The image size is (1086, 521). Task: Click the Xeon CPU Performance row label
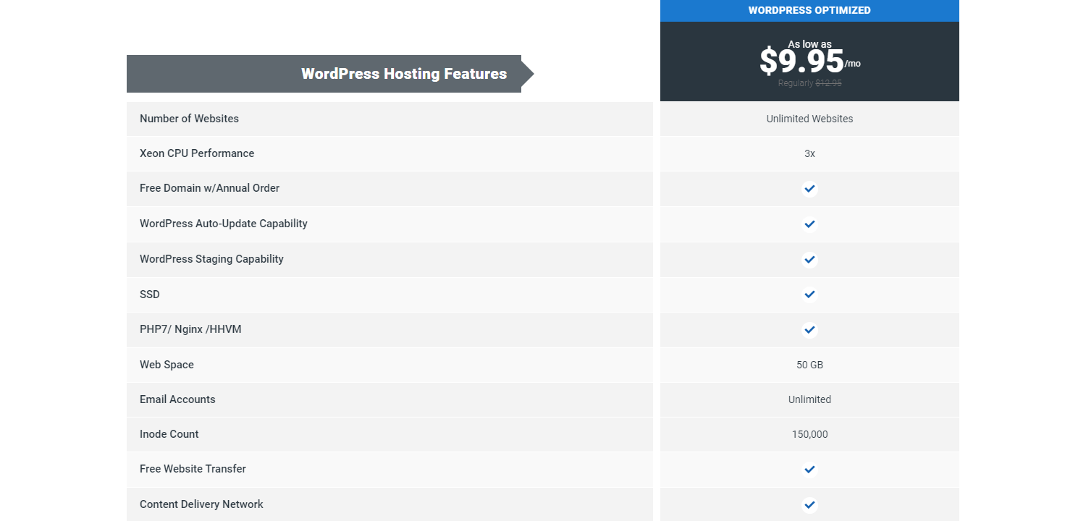pos(197,153)
